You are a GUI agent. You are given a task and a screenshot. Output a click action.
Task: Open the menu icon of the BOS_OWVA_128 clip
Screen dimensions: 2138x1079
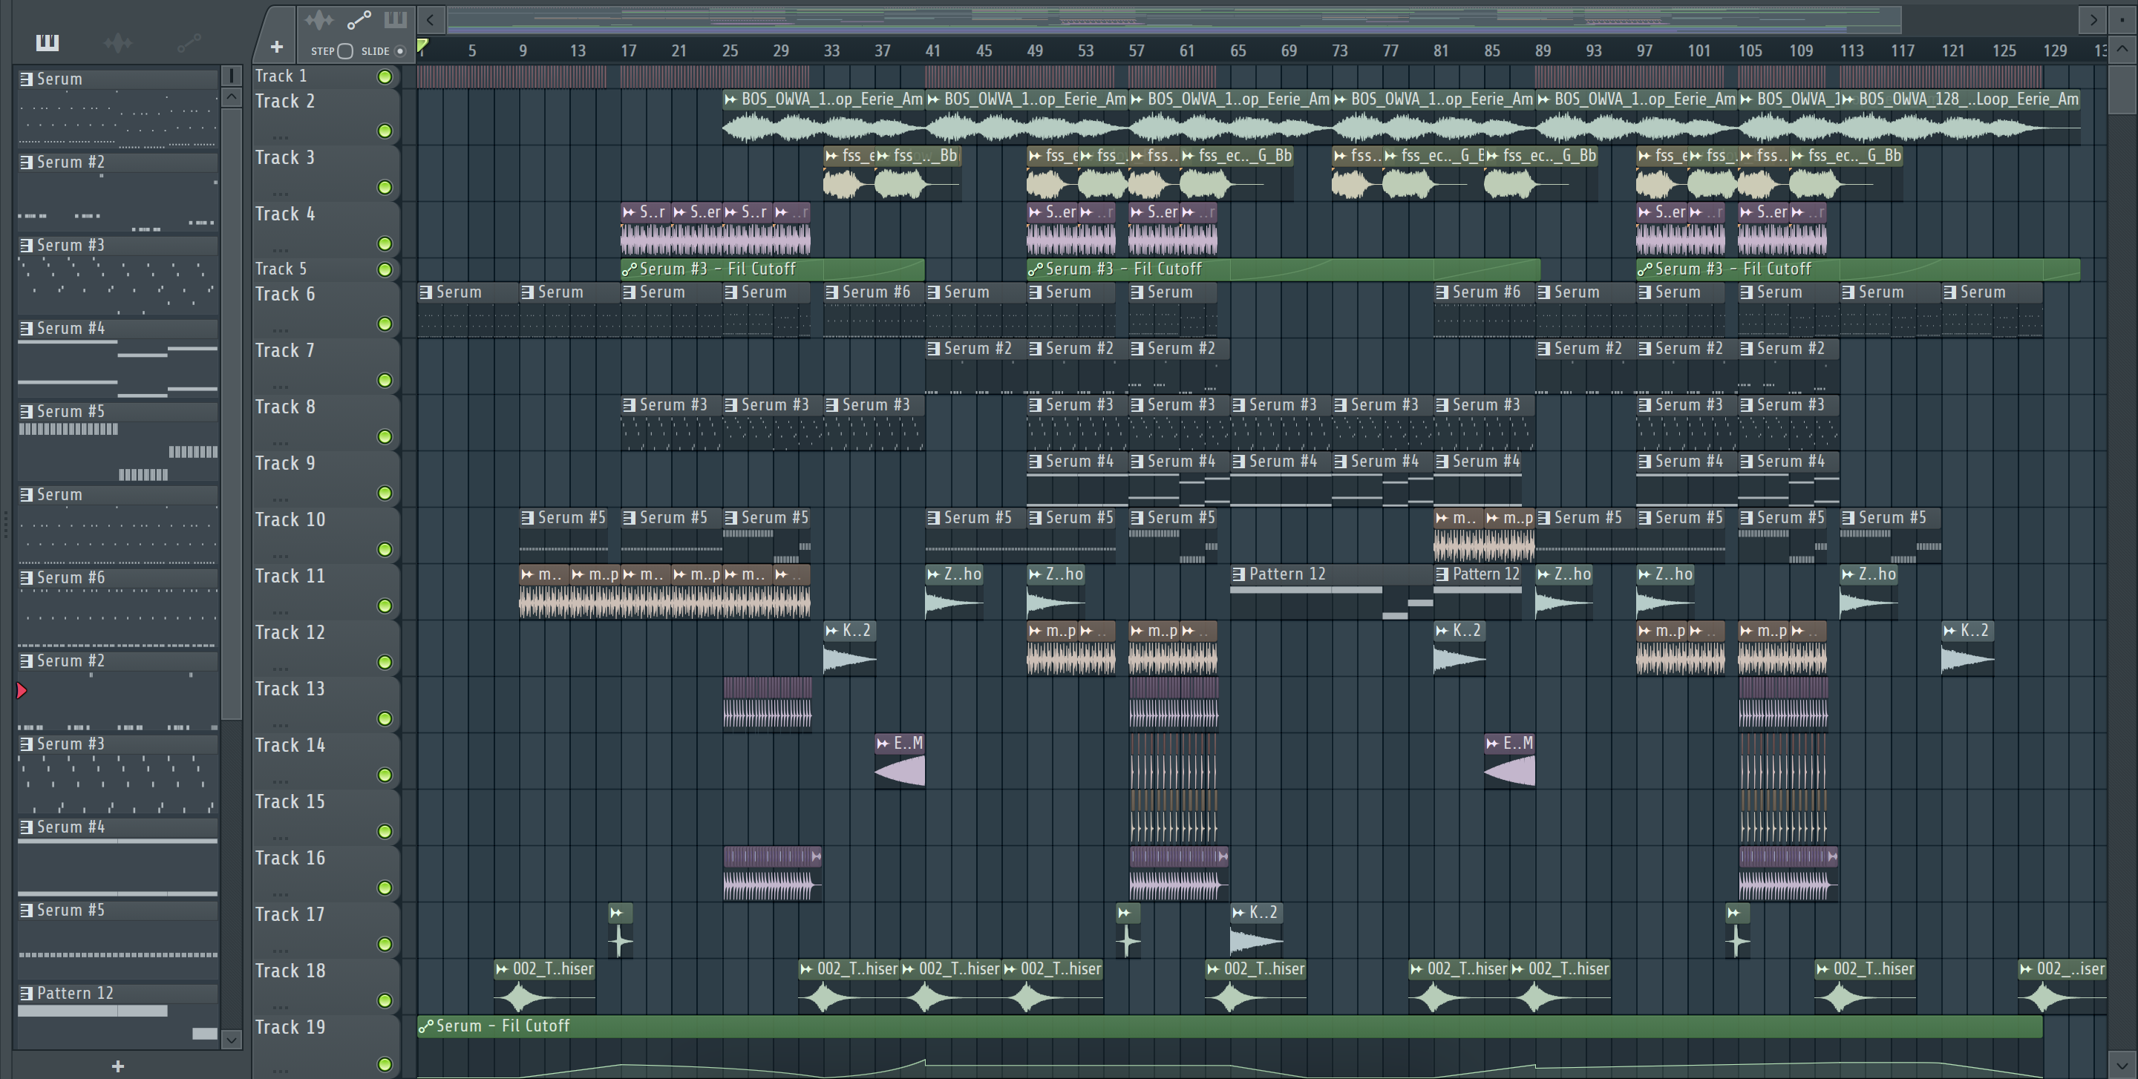[x=1848, y=99]
